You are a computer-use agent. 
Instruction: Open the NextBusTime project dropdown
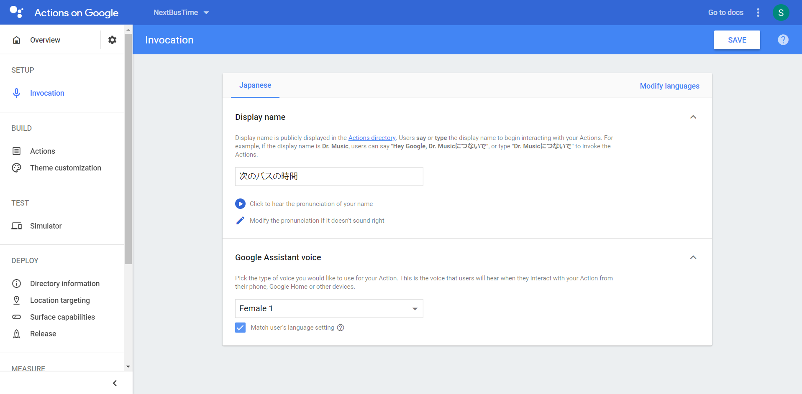181,13
